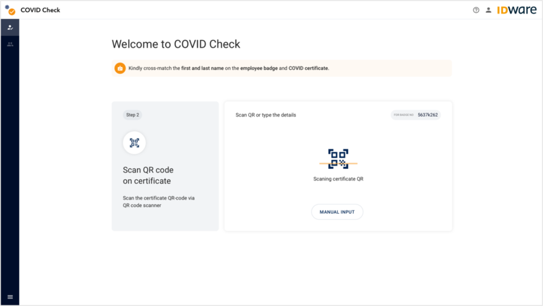Screen dimensions: 543x306
Task: Click the badge number 5637k262 chip
Action: click(415, 115)
